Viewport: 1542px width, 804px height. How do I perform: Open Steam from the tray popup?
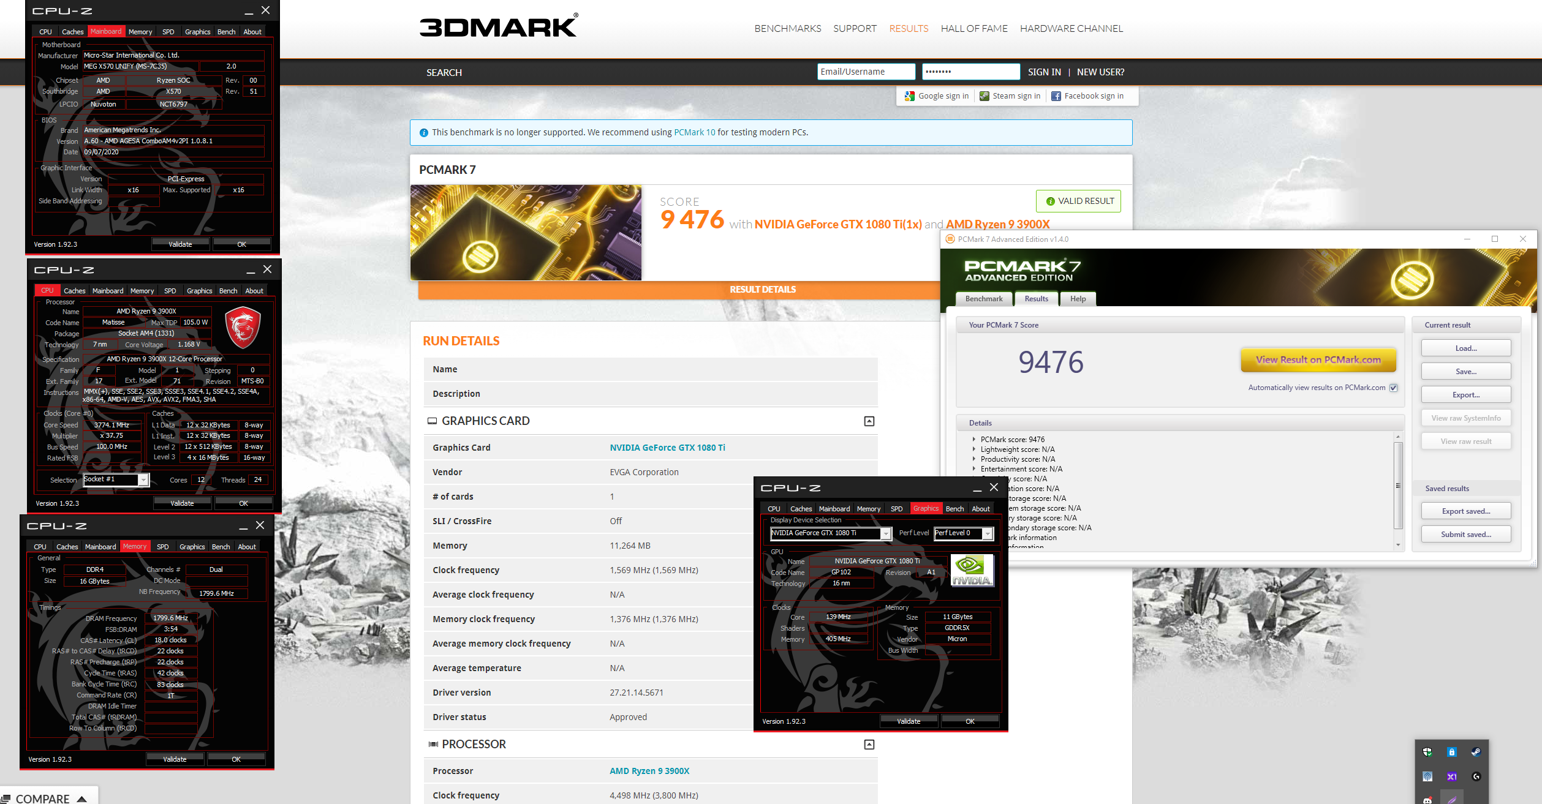tap(1476, 752)
